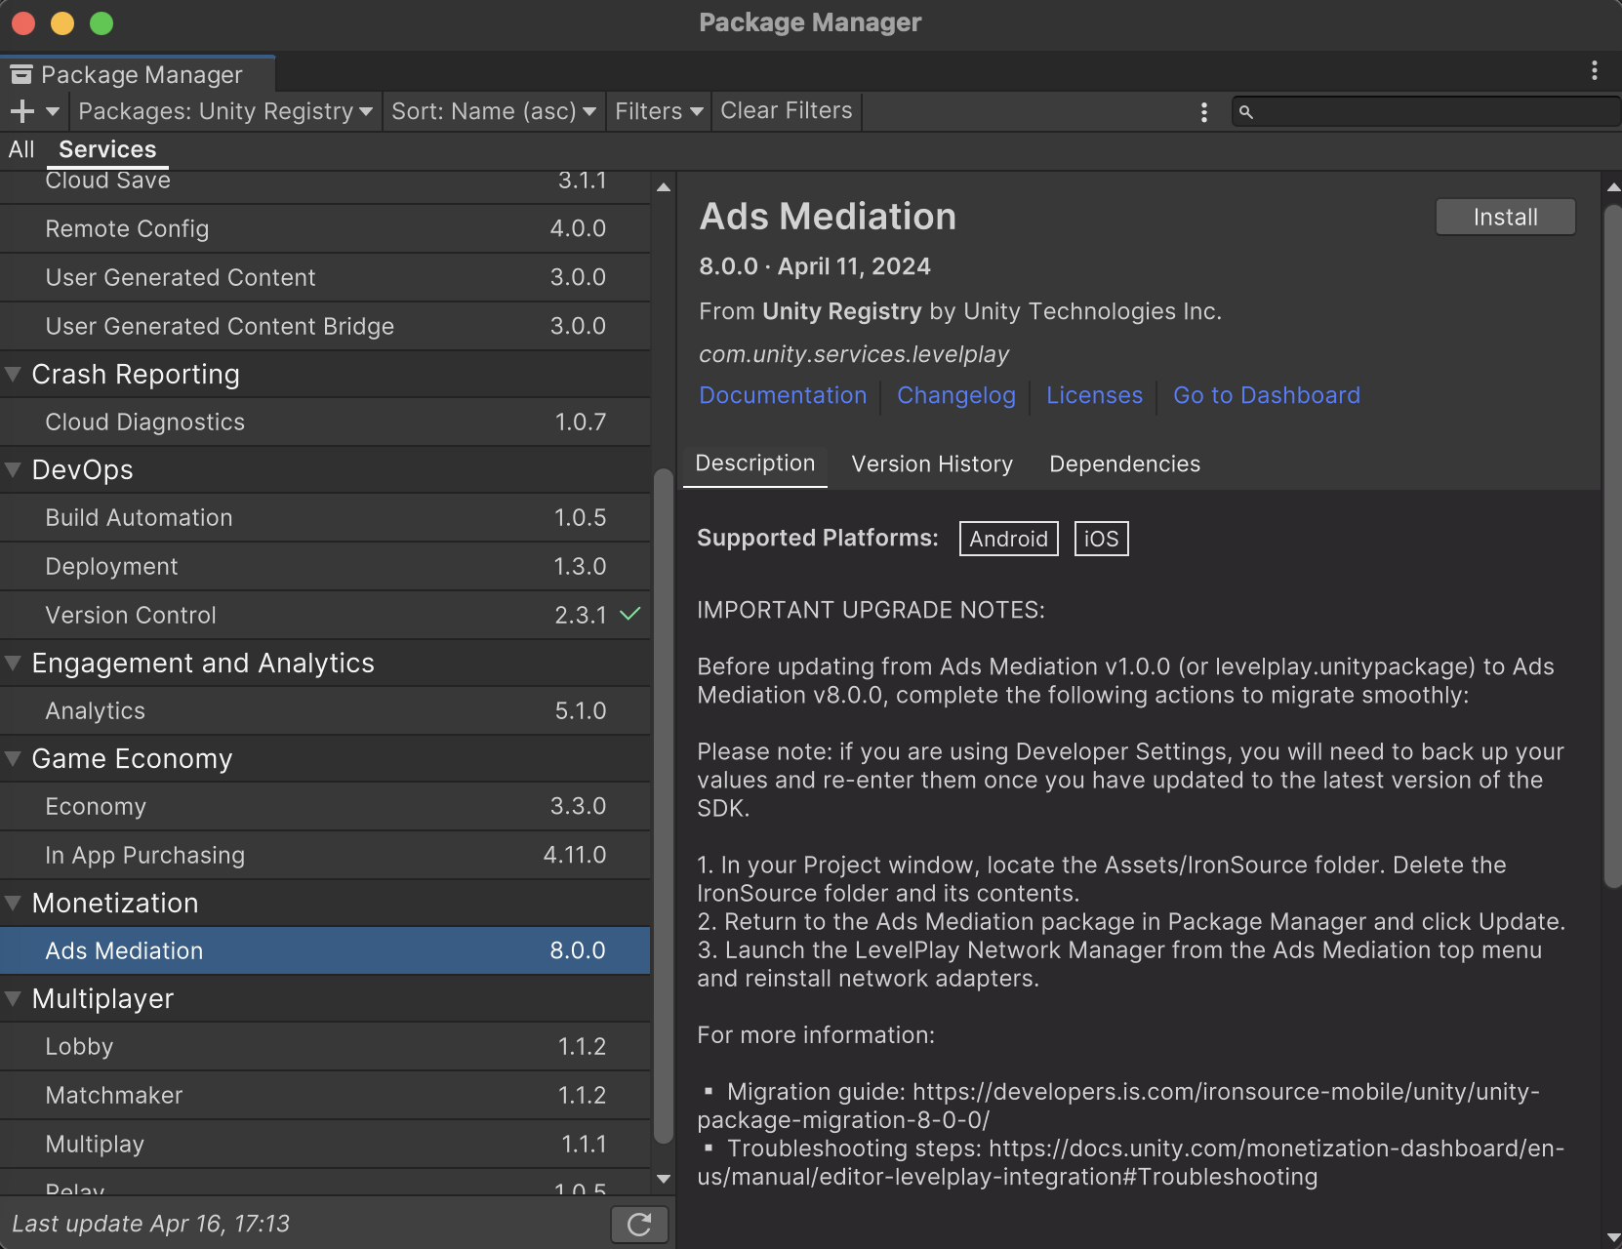The width and height of the screenshot is (1622, 1249).
Task: Select the User Generated Content Bridge package
Action: [x=325, y=327]
